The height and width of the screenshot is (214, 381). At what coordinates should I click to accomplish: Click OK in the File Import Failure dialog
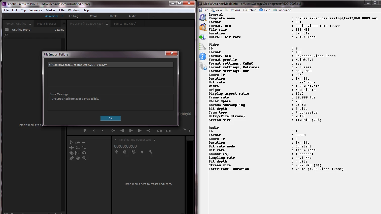coord(110,118)
